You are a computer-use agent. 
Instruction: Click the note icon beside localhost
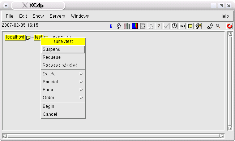coord(28,38)
